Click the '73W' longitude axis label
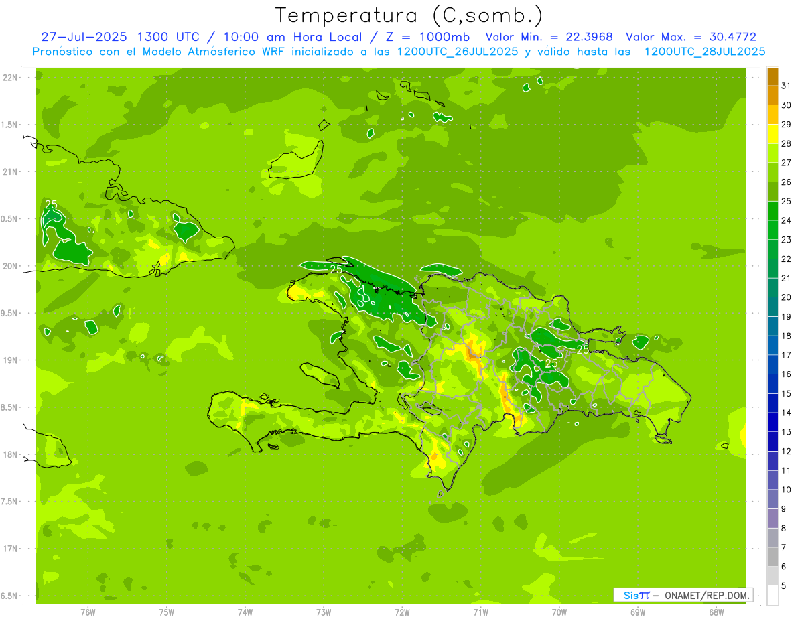804x621 pixels. (324, 612)
